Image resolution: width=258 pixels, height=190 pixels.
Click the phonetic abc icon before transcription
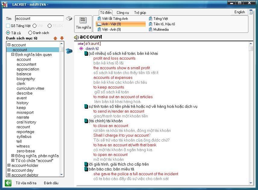(80, 44)
